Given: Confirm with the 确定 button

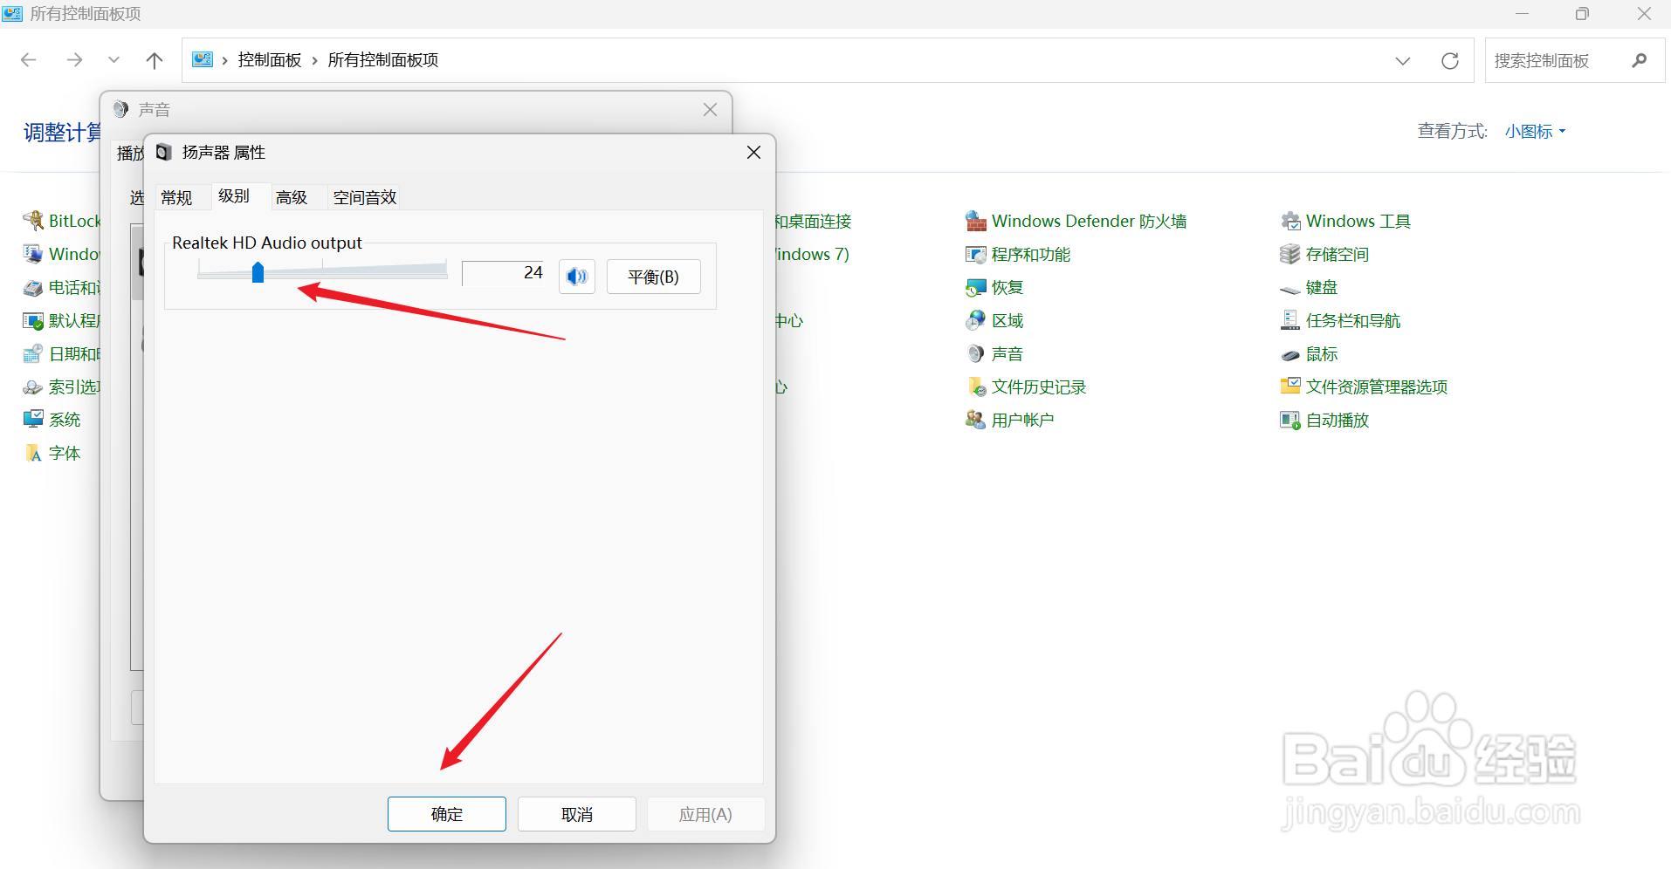Looking at the screenshot, I should (x=447, y=814).
